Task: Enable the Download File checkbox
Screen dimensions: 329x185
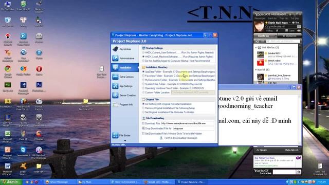Action: (x=143, y=123)
